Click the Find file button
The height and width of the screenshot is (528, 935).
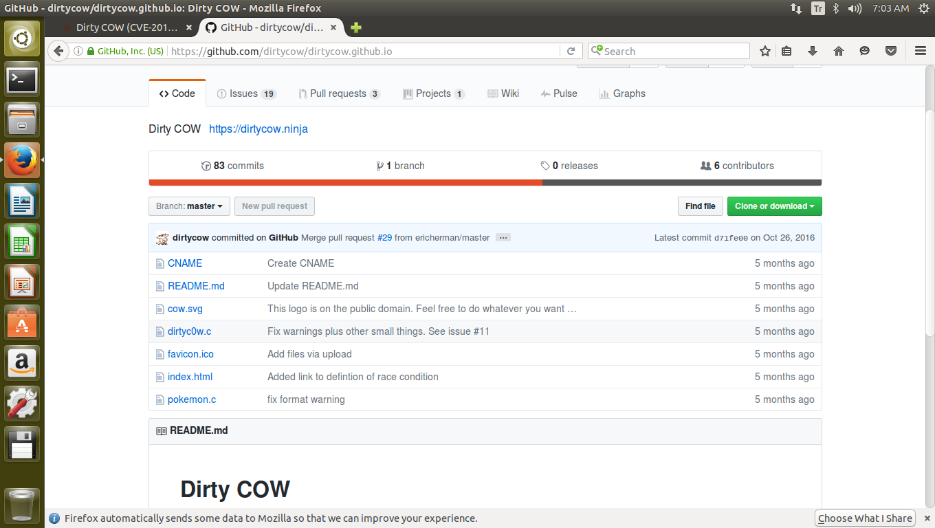(x=700, y=206)
